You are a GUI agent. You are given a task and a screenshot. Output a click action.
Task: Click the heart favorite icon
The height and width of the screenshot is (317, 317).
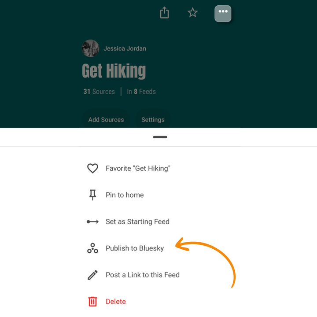click(x=92, y=168)
